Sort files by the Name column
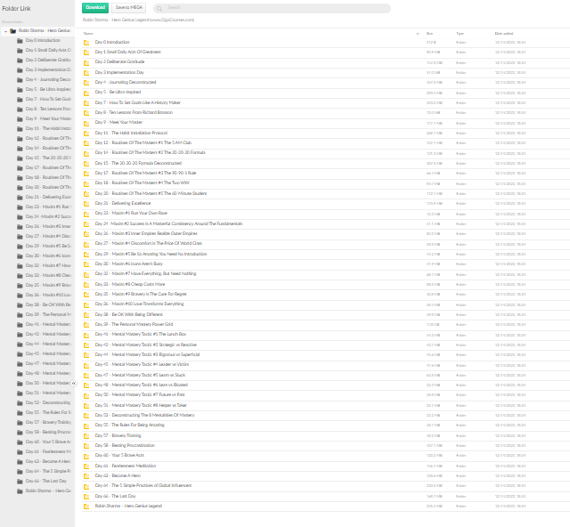 coord(101,33)
